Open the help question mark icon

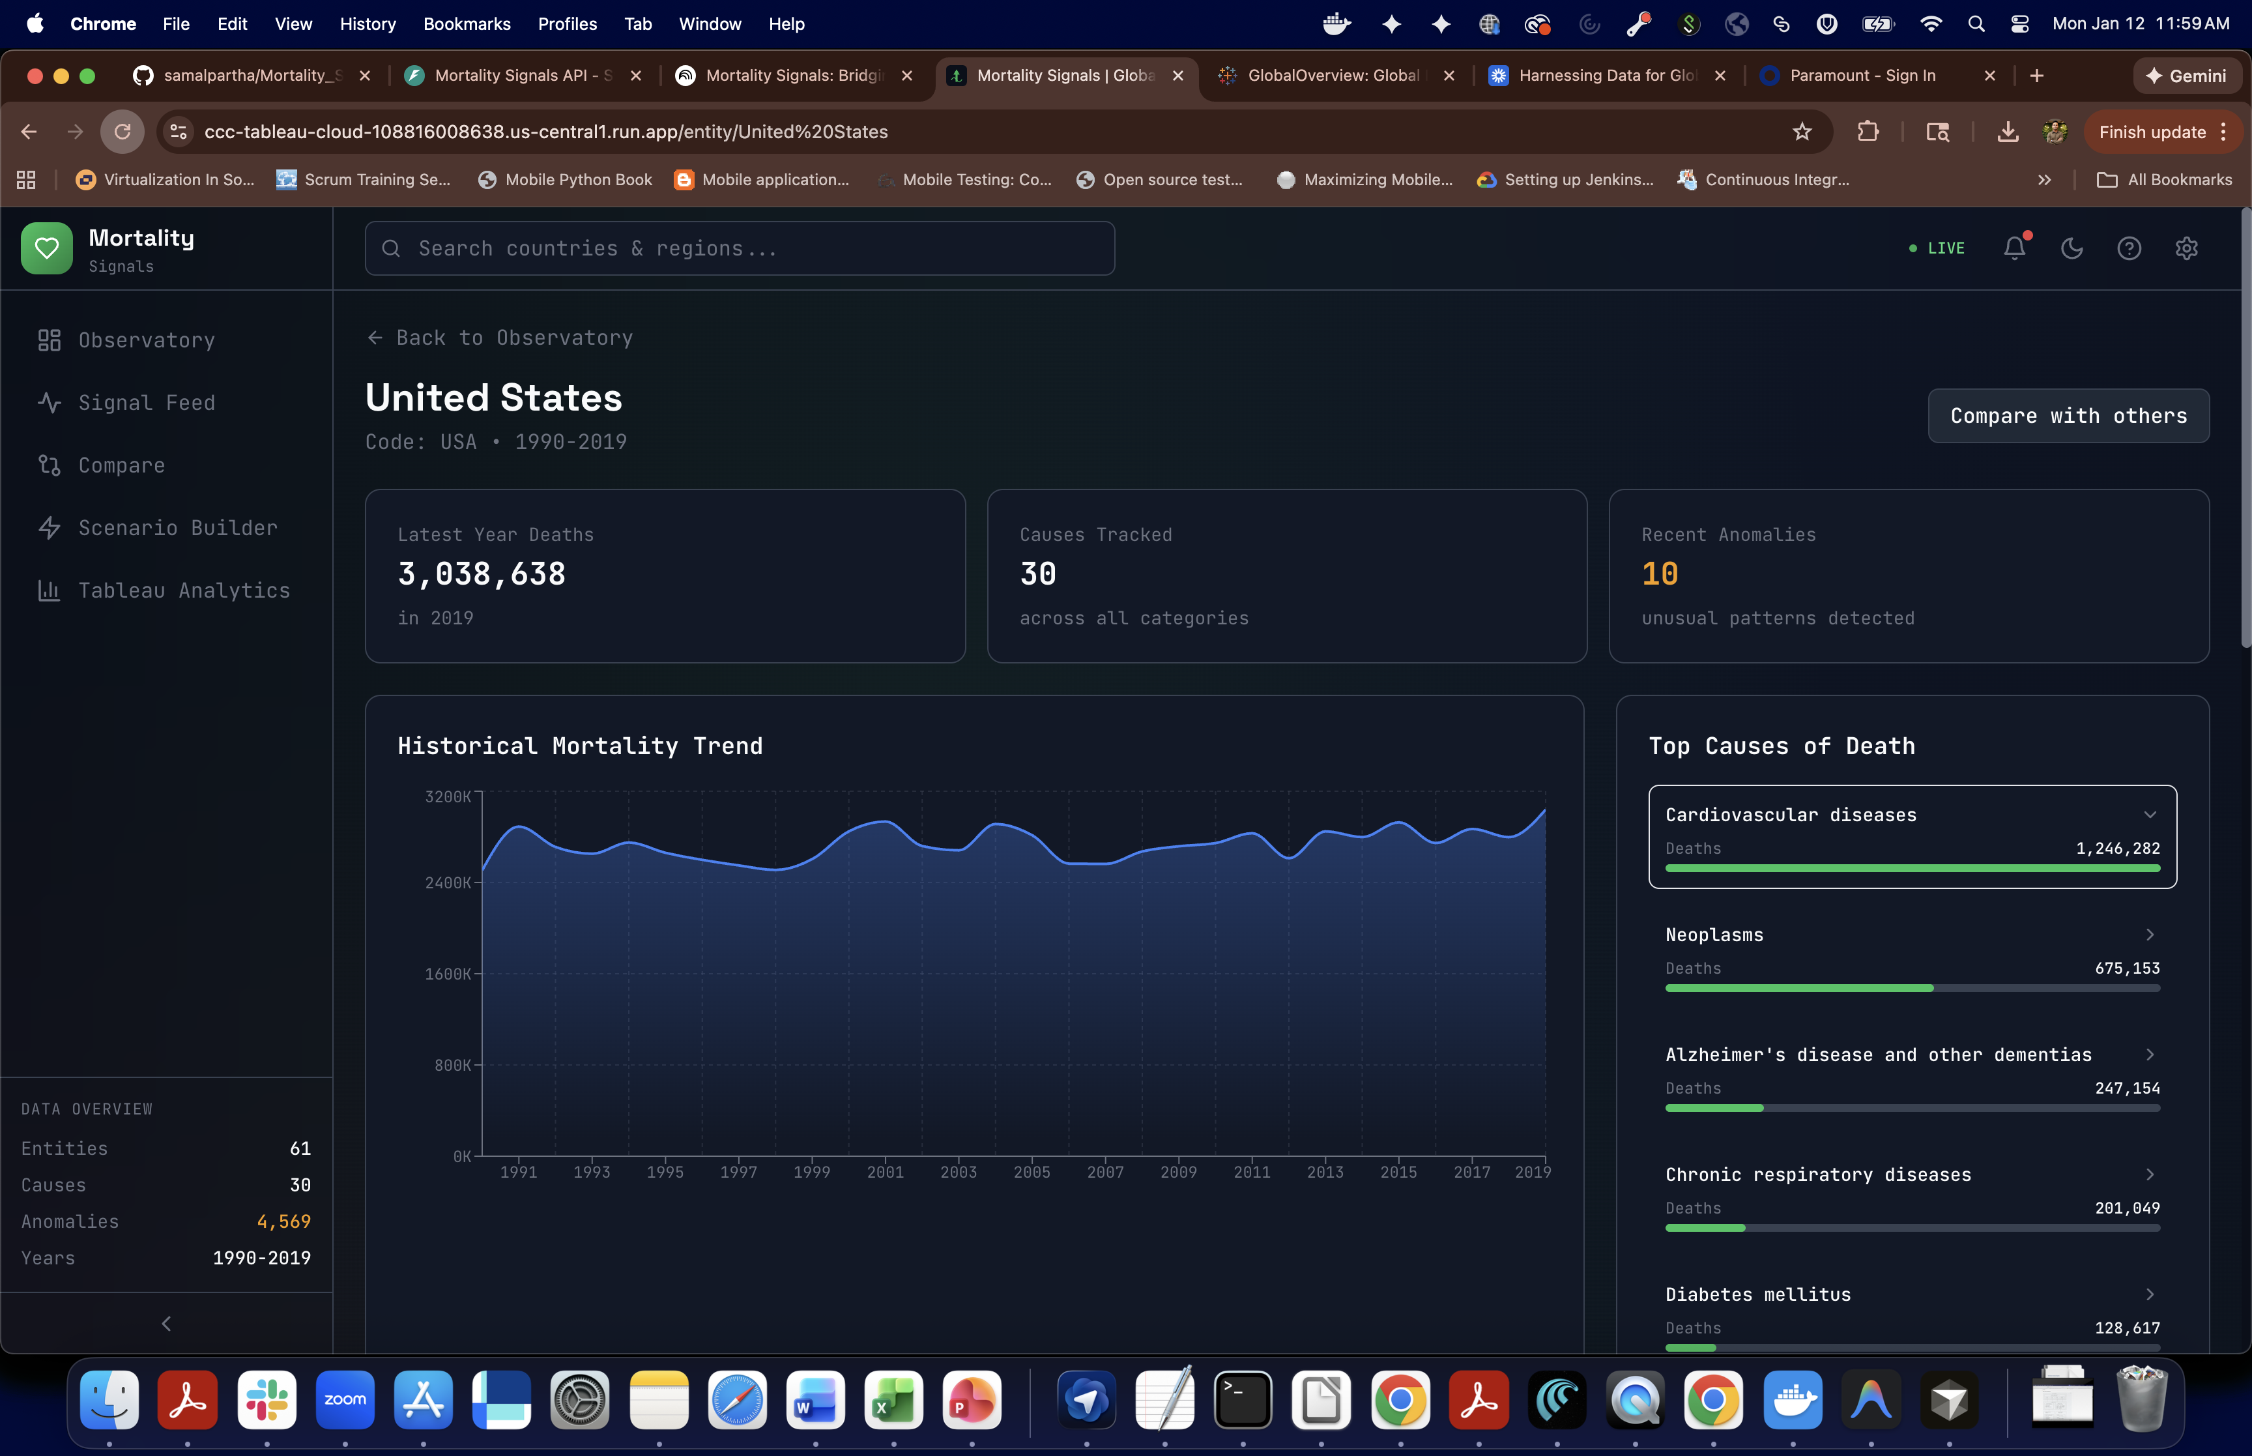point(2128,248)
